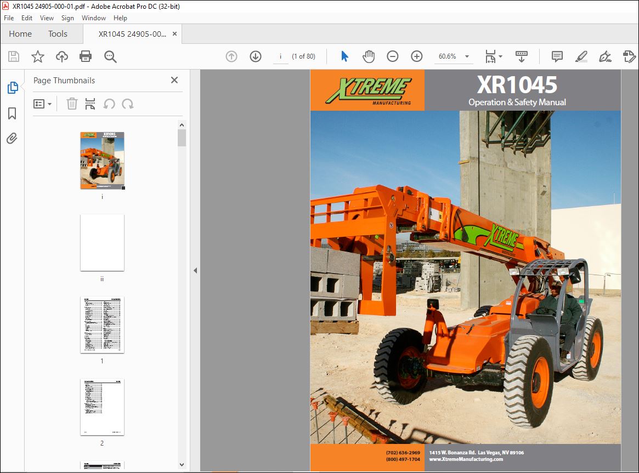The height and width of the screenshot is (473, 639).
Task: Click the thumbnails scrollbar up arrow
Action: point(182,125)
